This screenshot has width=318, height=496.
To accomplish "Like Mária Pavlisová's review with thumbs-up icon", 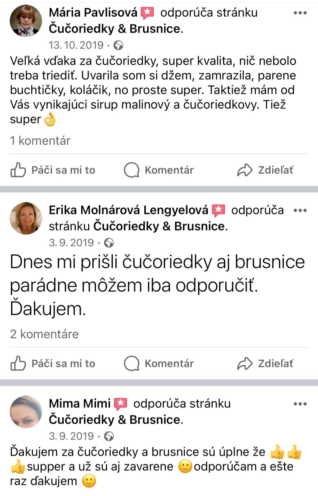I will point(18,170).
